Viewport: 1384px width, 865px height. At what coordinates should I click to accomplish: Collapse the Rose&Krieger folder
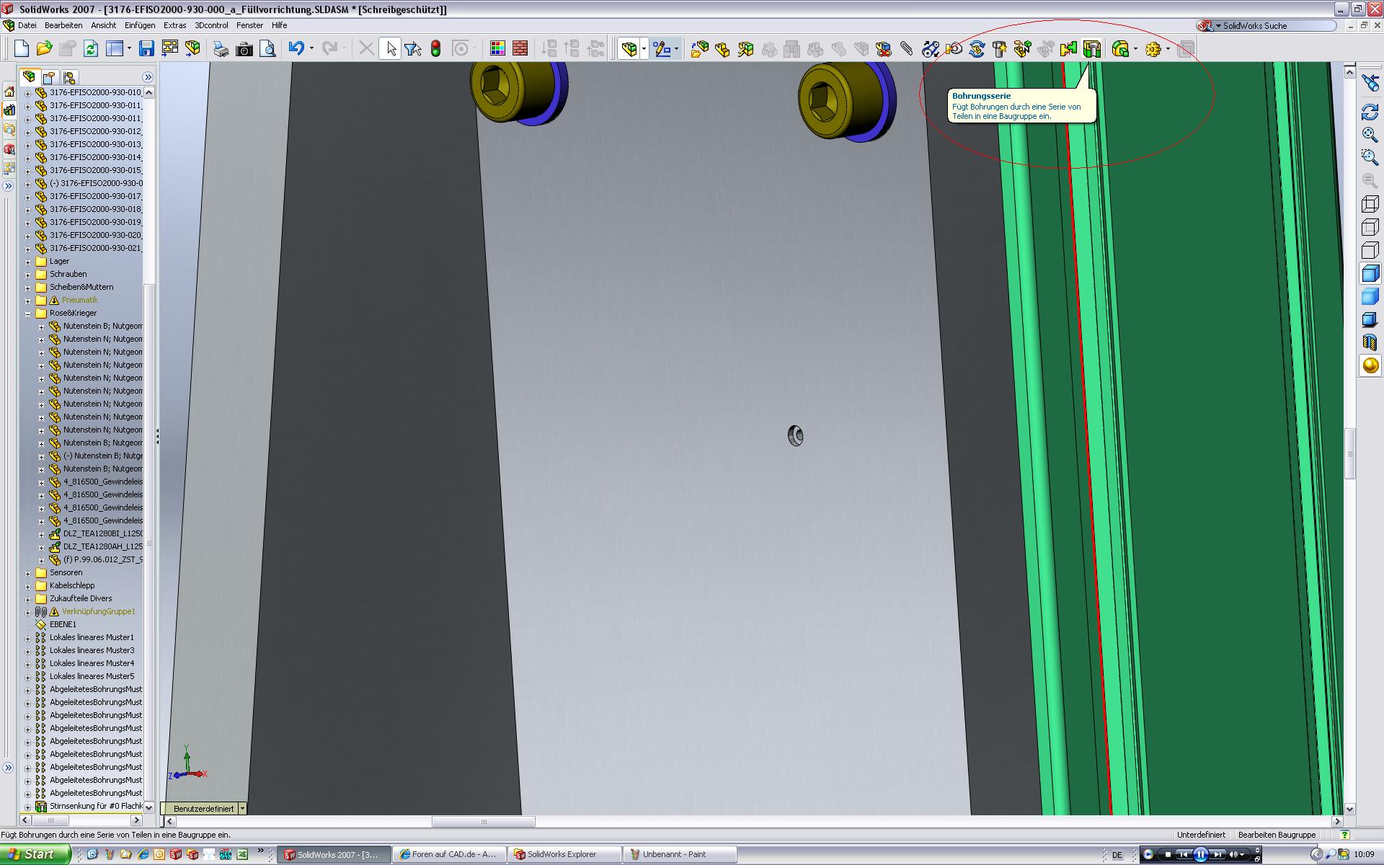[28, 314]
